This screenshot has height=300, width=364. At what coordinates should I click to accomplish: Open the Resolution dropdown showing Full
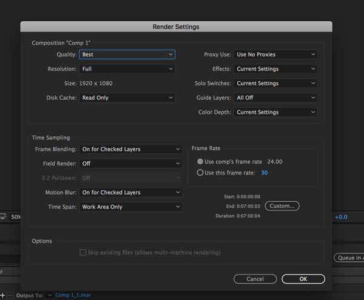tap(127, 69)
